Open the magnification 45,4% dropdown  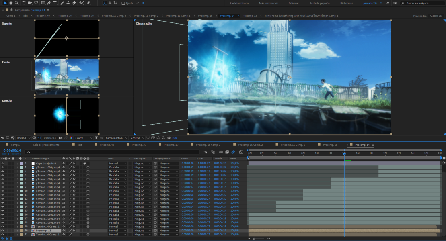click(x=24, y=138)
